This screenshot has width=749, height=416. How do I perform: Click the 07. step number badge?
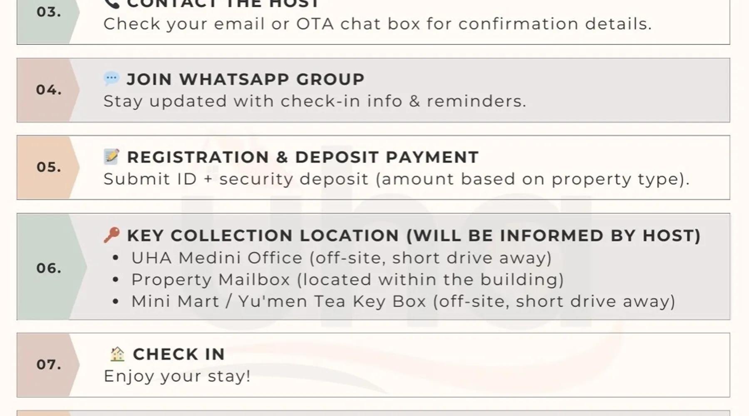click(49, 365)
